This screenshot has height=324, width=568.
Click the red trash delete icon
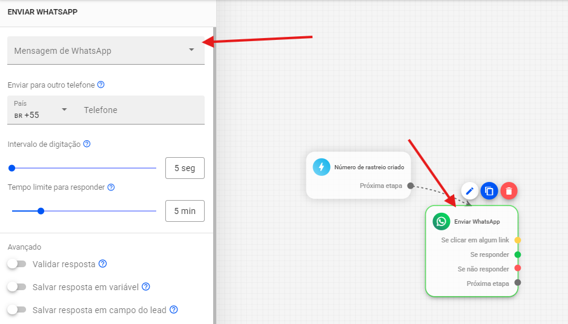509,191
